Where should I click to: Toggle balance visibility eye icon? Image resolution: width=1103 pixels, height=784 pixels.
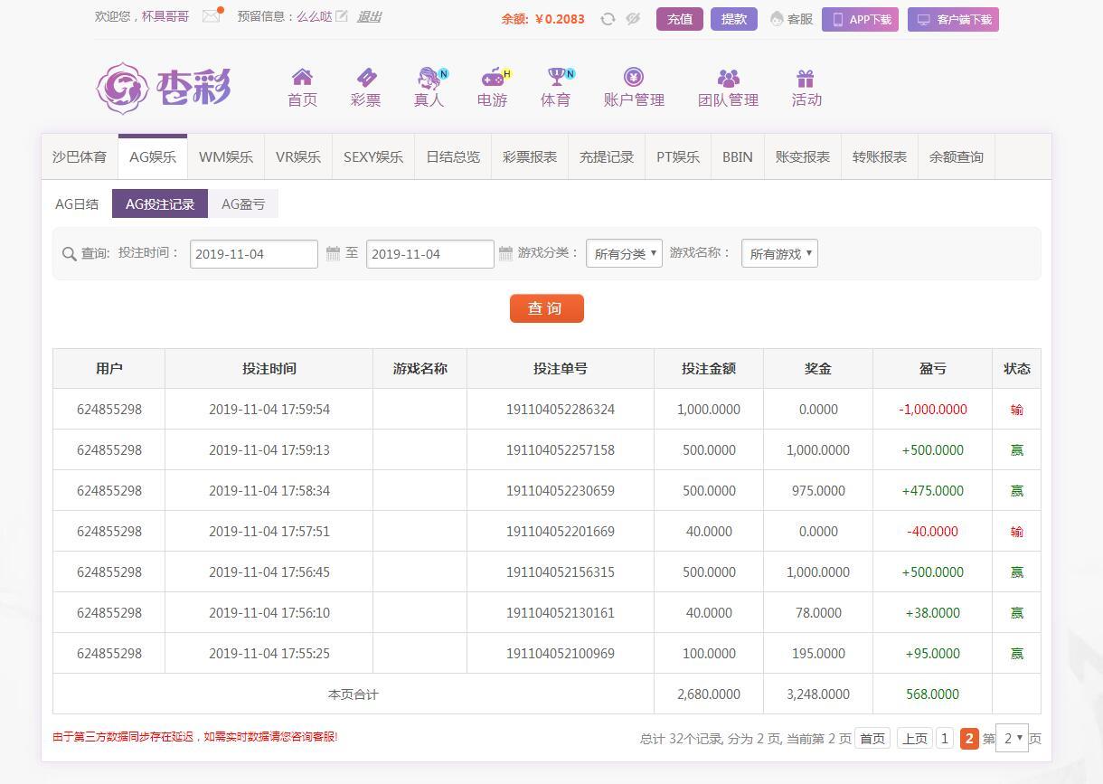(633, 19)
